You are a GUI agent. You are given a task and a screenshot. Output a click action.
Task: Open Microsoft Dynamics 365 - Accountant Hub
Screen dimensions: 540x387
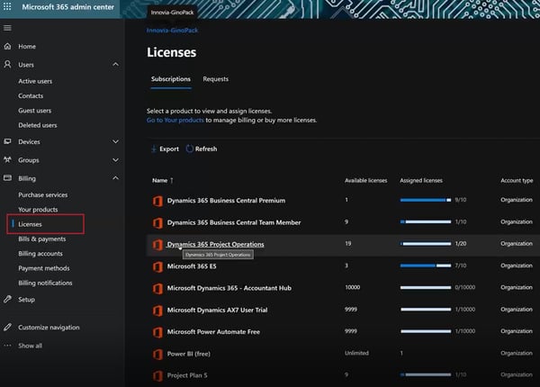coord(229,288)
